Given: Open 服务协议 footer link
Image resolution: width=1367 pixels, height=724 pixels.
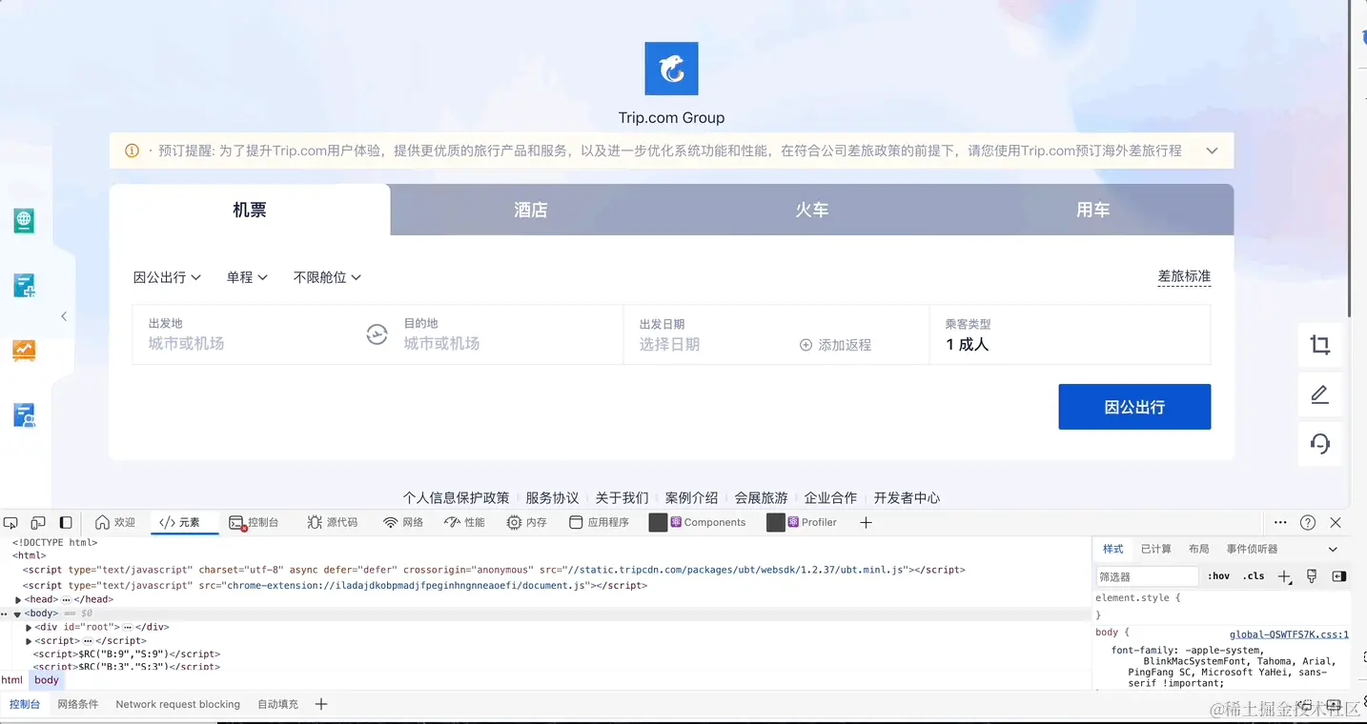Looking at the screenshot, I should [552, 497].
